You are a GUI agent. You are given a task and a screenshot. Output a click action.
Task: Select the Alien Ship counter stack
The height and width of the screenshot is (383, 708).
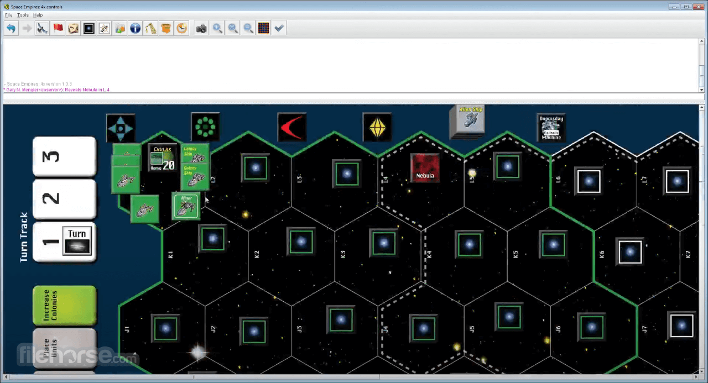click(x=467, y=121)
